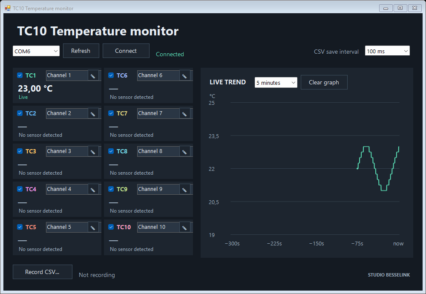Click the now label on time axis
Screen dimensions: 426x294
click(x=398, y=243)
